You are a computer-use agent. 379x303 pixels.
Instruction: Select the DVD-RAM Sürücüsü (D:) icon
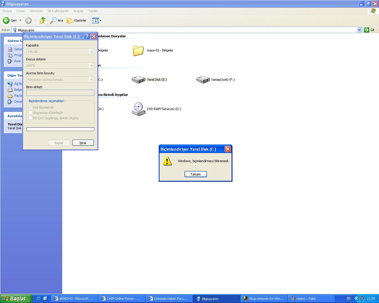[x=138, y=109]
